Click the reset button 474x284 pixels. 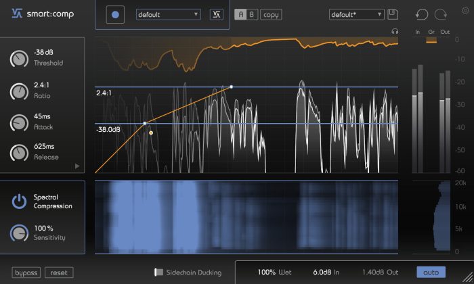(x=59, y=273)
